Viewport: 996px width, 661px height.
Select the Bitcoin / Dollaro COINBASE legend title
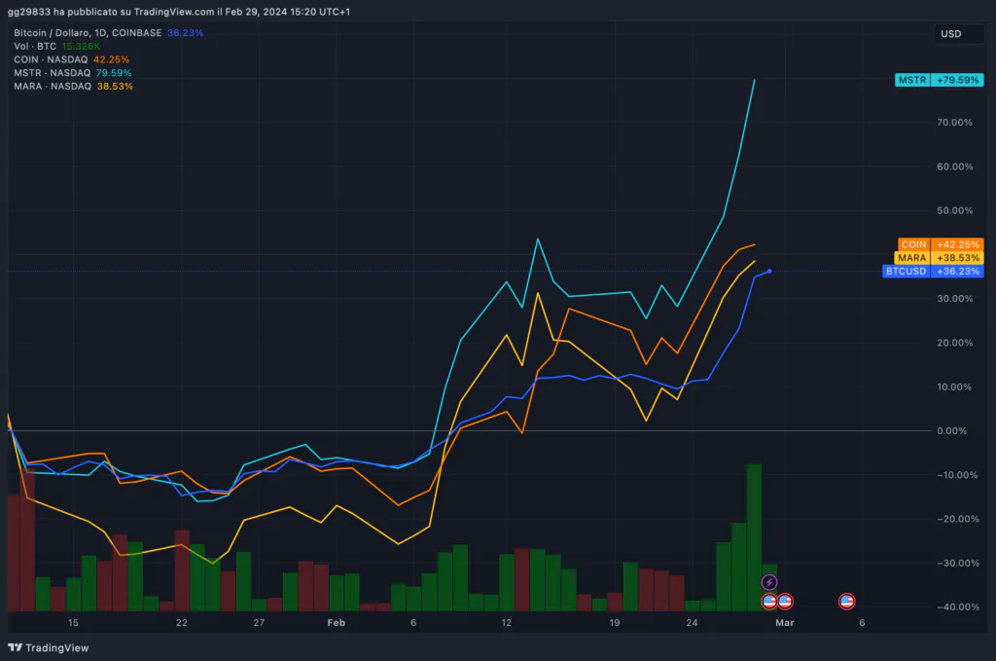(88, 32)
